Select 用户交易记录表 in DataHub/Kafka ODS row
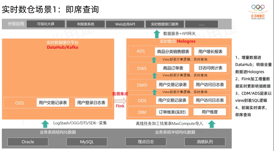 (x=53, y=103)
